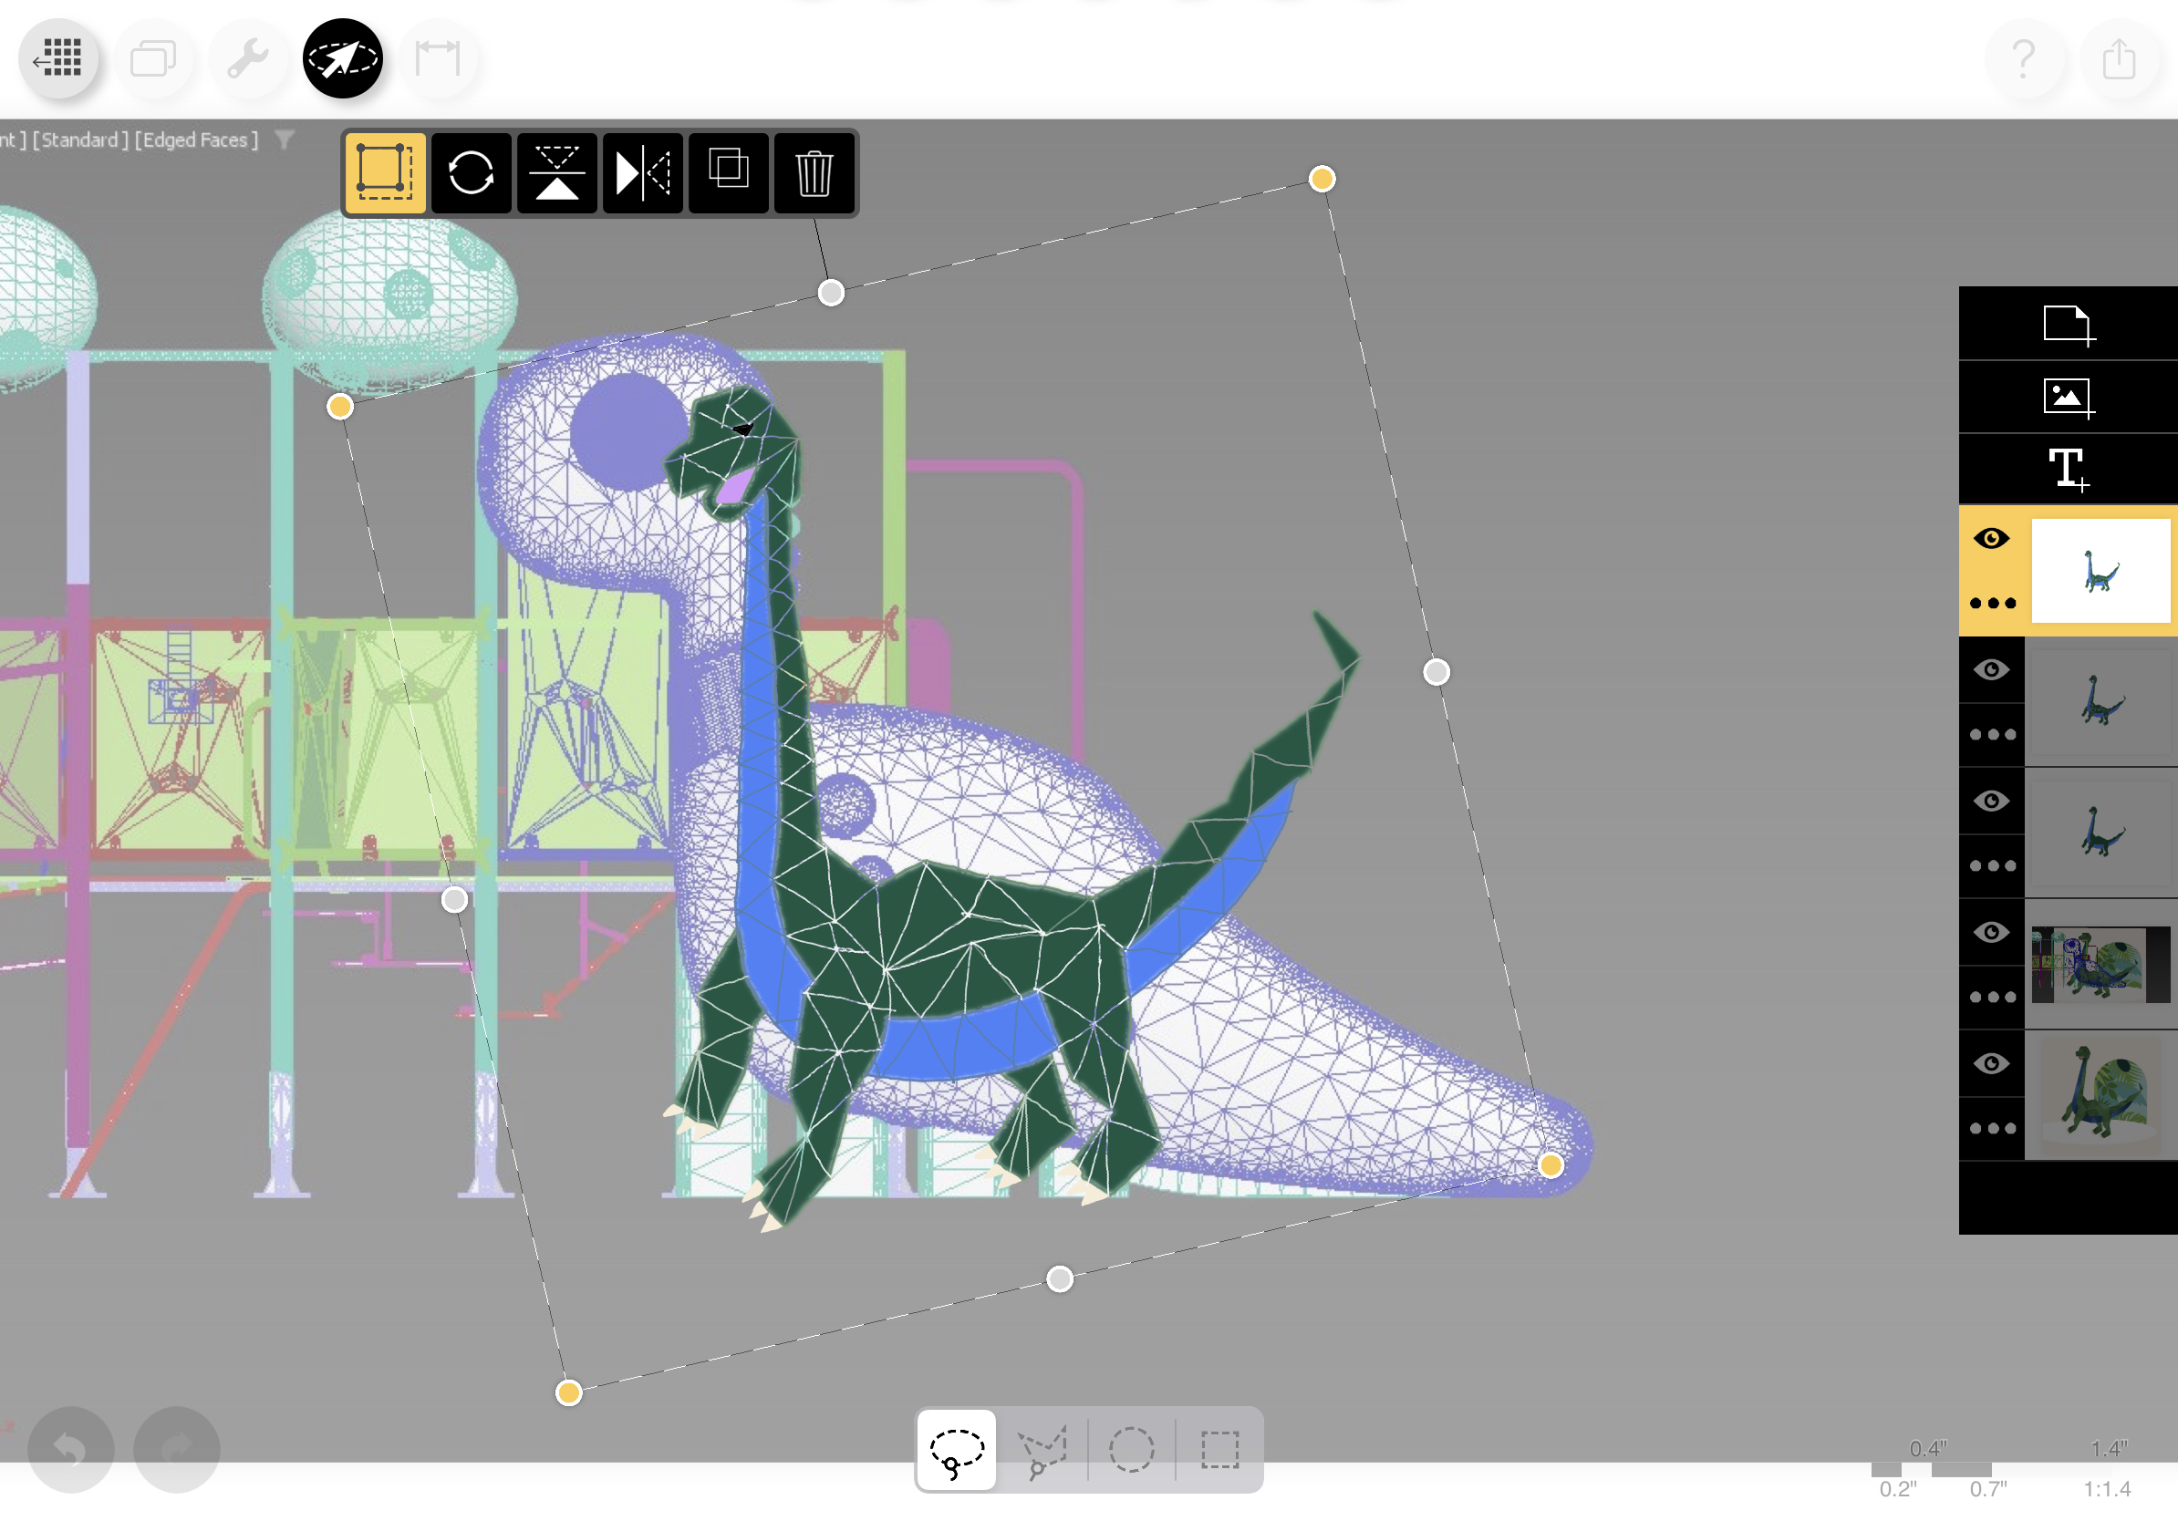2178x1521 pixels.
Task: Hide the bottom dinosaur illustration layer
Action: click(1991, 1063)
